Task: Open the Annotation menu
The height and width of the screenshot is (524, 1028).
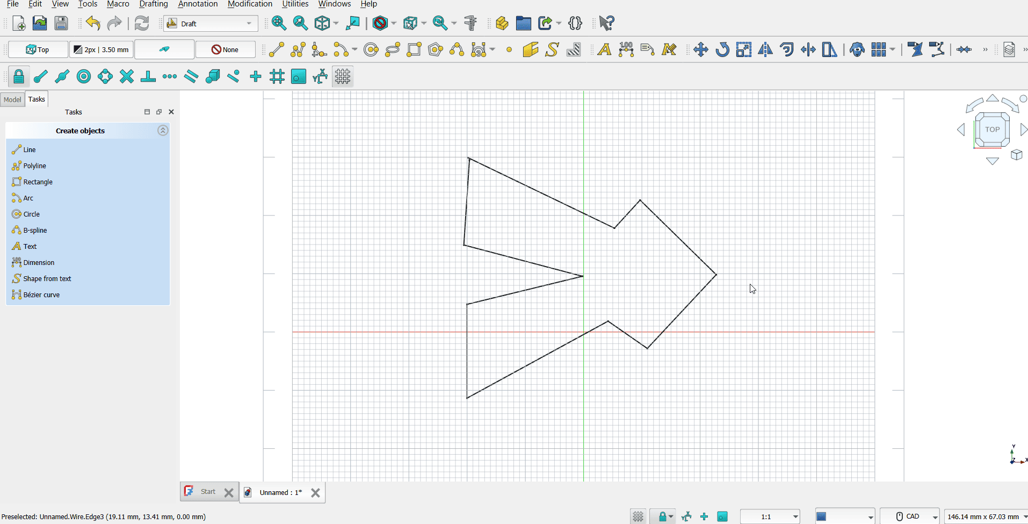Action: click(198, 4)
